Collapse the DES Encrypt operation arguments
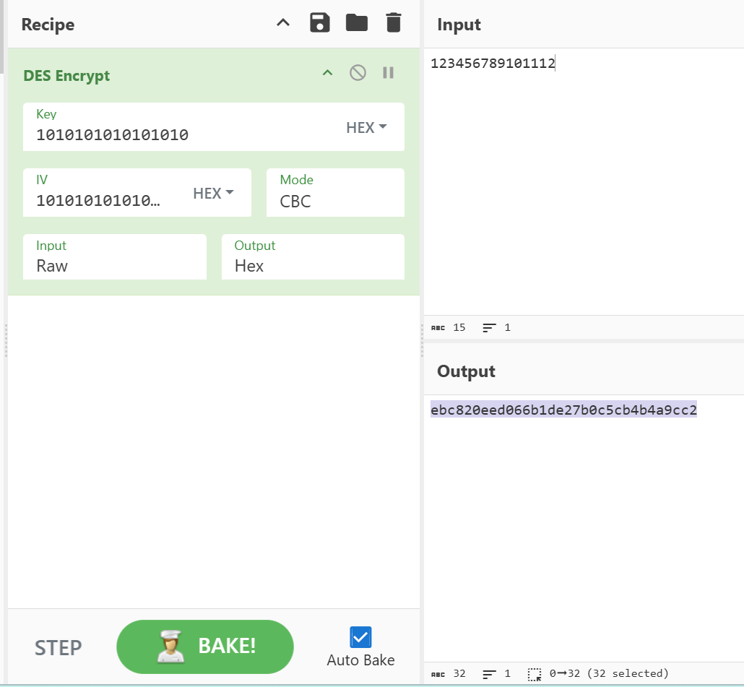The width and height of the screenshot is (744, 687). pyautogui.click(x=327, y=72)
